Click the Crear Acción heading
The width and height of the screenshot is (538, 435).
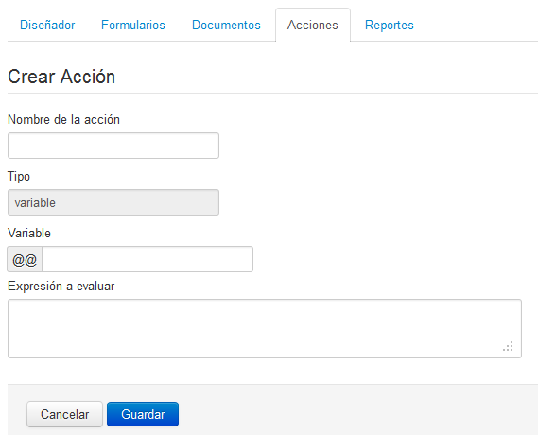(x=61, y=77)
